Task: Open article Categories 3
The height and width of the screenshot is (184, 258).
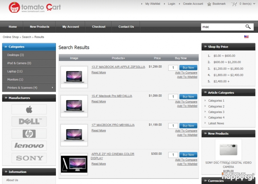Action: (x=216, y=112)
